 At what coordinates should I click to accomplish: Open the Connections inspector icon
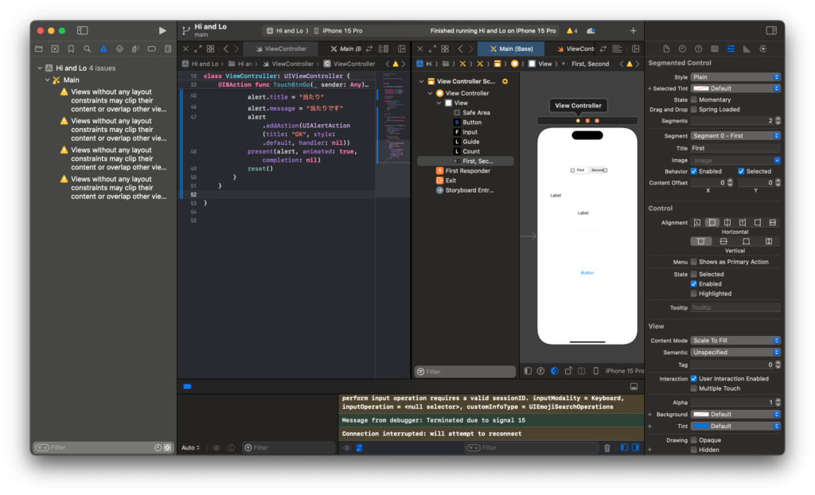[x=763, y=49]
